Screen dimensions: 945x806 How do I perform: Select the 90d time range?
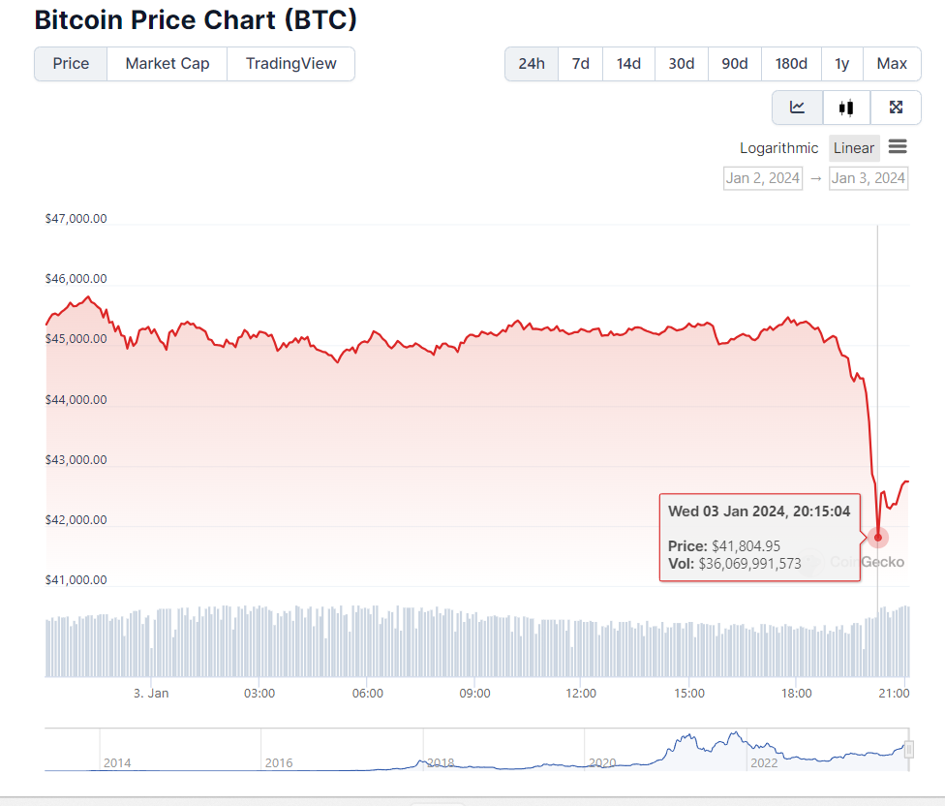pyautogui.click(x=734, y=63)
